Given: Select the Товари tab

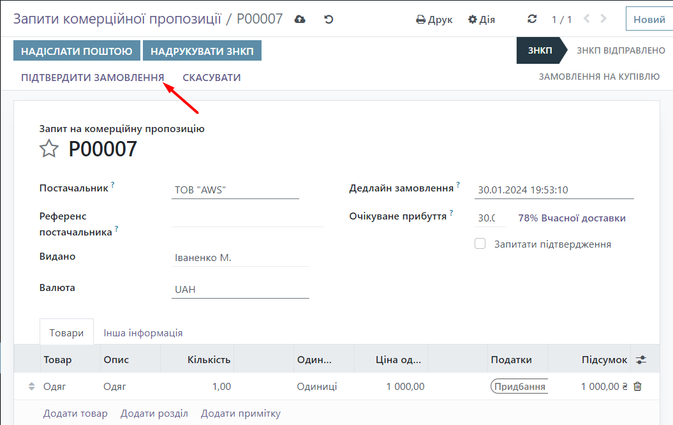Looking at the screenshot, I should point(67,332).
